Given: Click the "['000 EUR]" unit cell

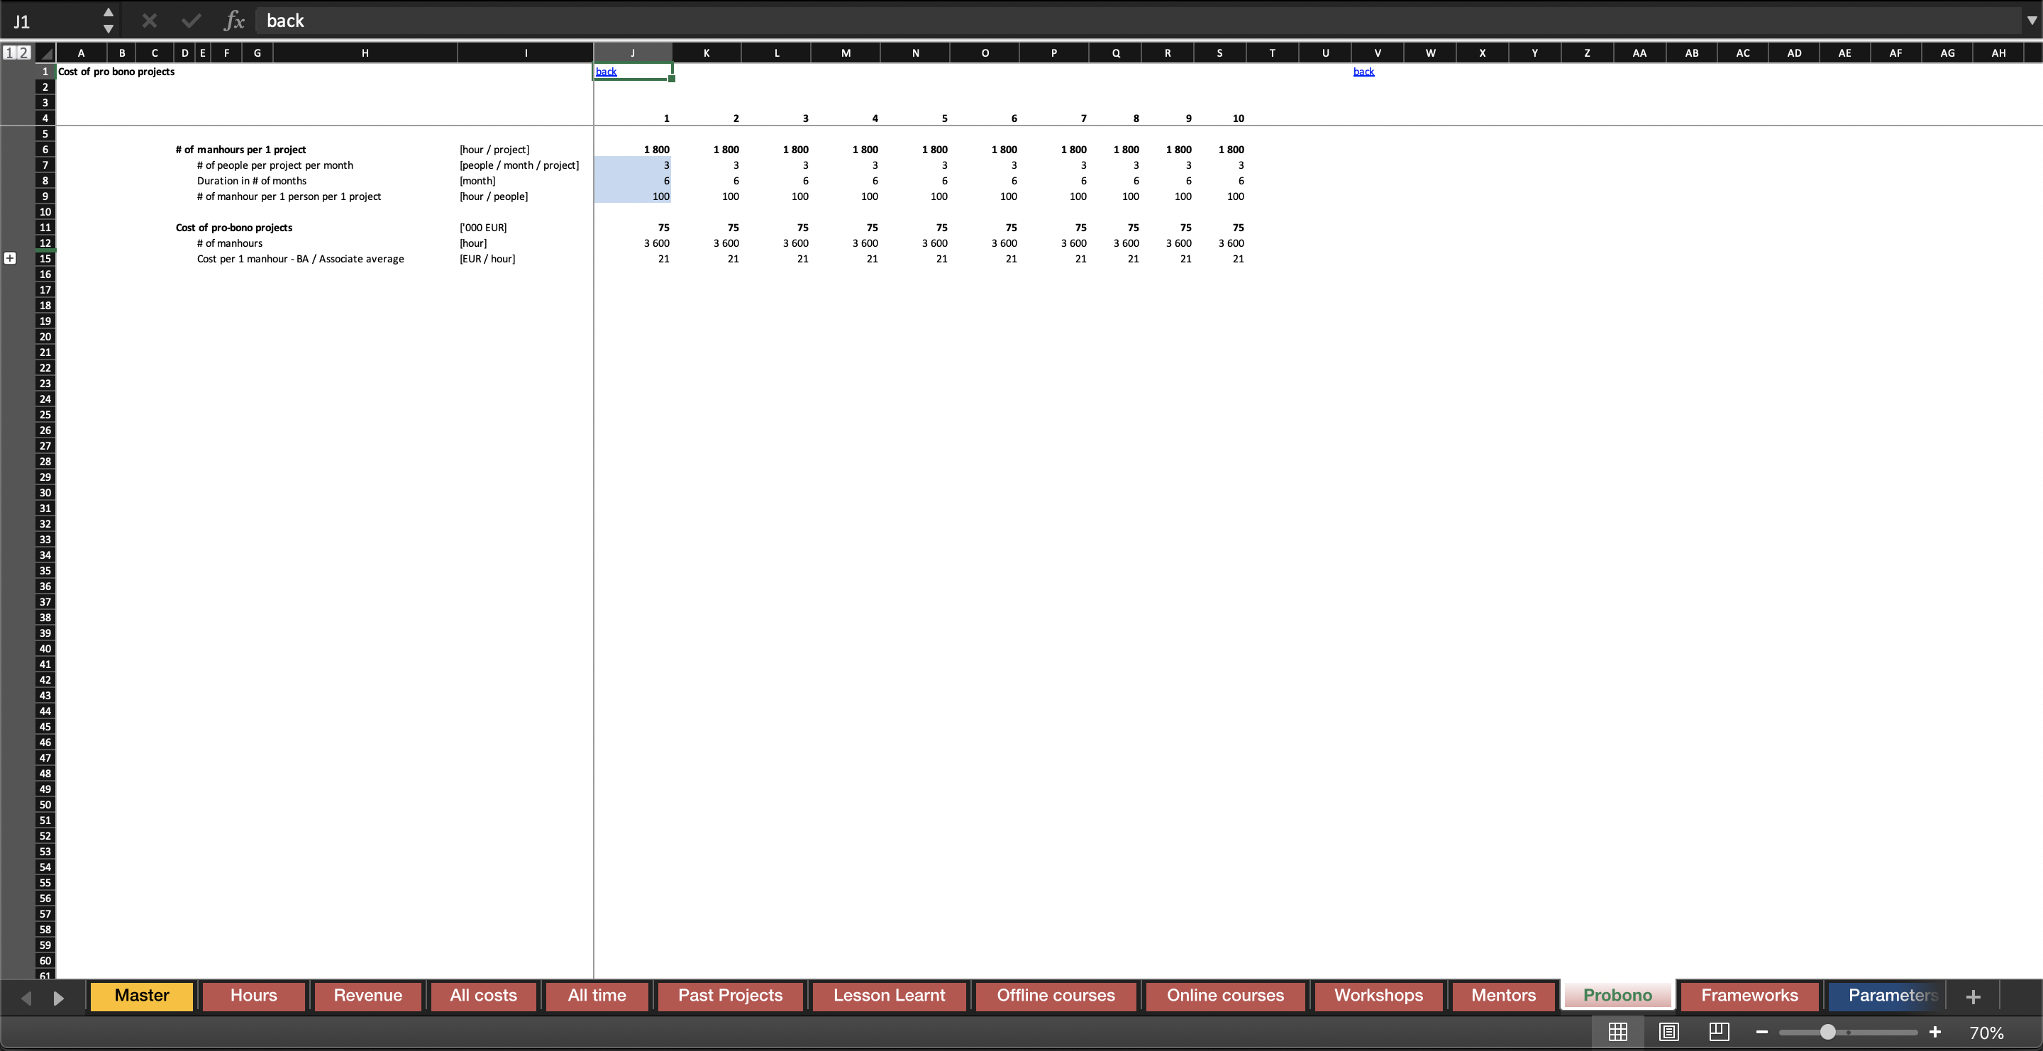Looking at the screenshot, I should pos(483,228).
